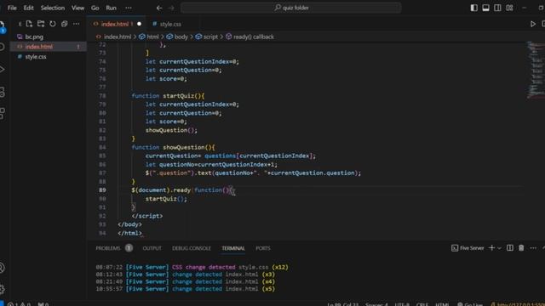Click the closing </script> tag on line 92

coord(147,216)
